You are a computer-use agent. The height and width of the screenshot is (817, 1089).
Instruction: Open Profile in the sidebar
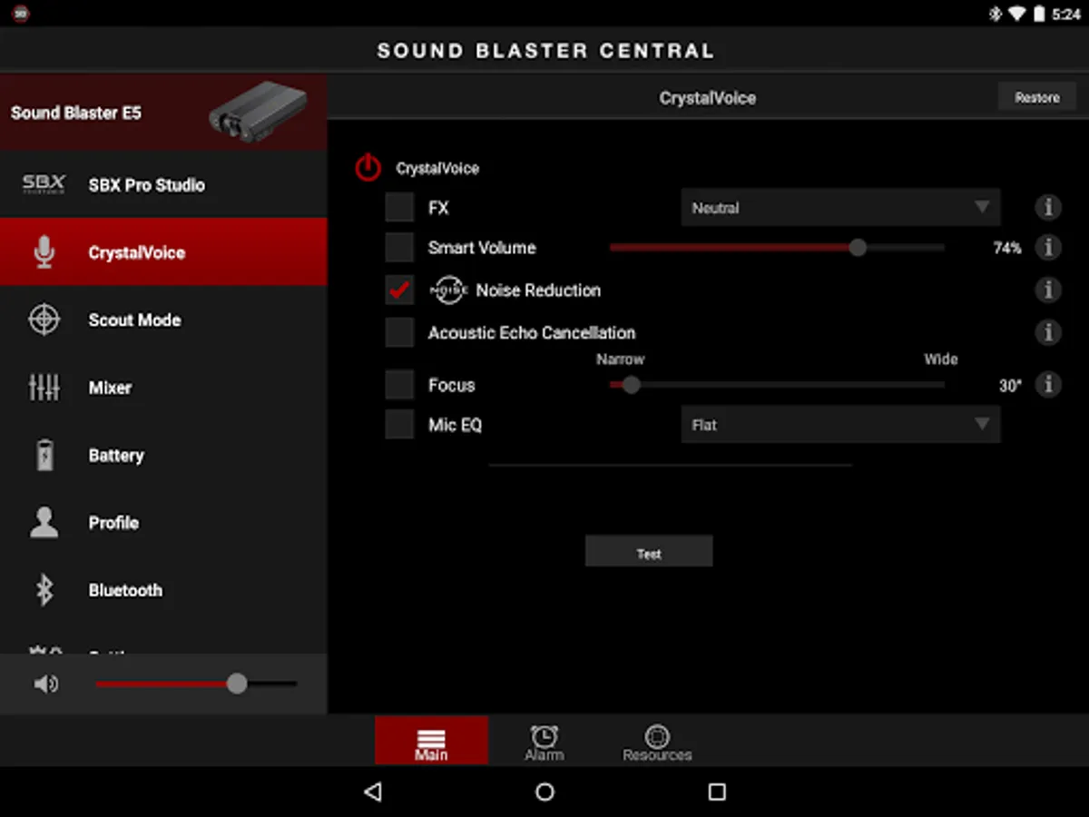pos(163,522)
